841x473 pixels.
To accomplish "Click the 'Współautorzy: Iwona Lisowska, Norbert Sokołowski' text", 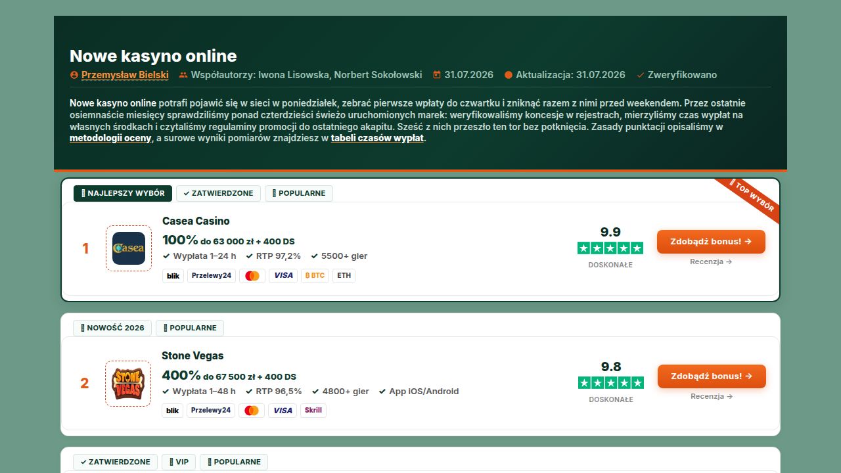I will pyautogui.click(x=306, y=75).
